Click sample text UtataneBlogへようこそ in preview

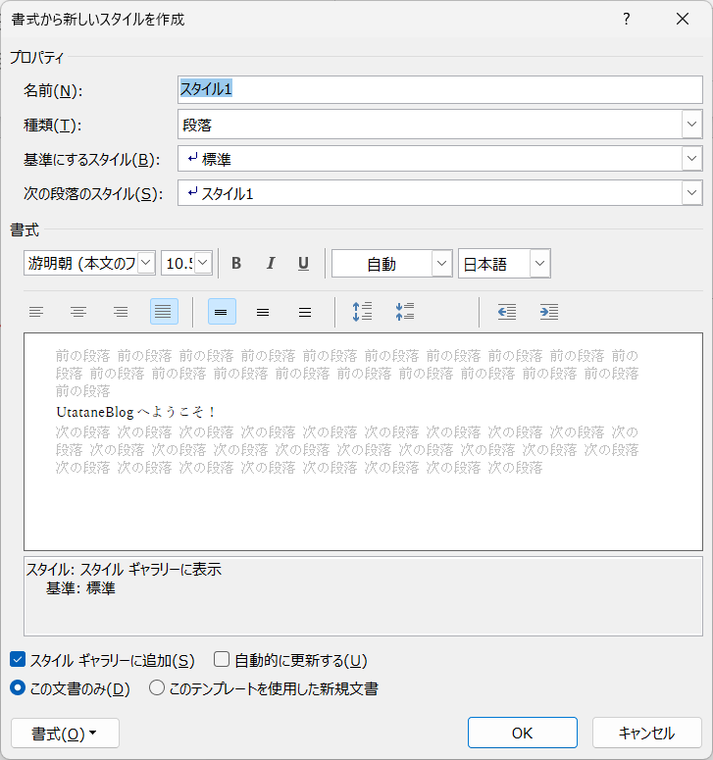point(135,412)
